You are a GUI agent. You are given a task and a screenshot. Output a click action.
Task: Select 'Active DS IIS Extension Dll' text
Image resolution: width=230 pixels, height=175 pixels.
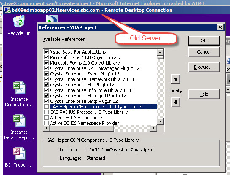[x=77, y=118]
